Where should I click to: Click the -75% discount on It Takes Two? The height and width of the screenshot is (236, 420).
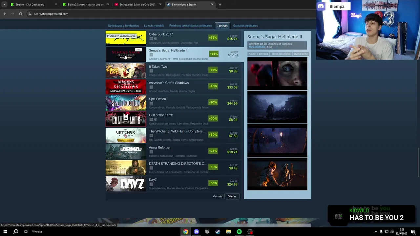(213, 70)
